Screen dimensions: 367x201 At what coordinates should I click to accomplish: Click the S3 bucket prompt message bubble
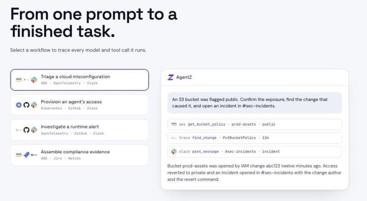click(x=255, y=103)
